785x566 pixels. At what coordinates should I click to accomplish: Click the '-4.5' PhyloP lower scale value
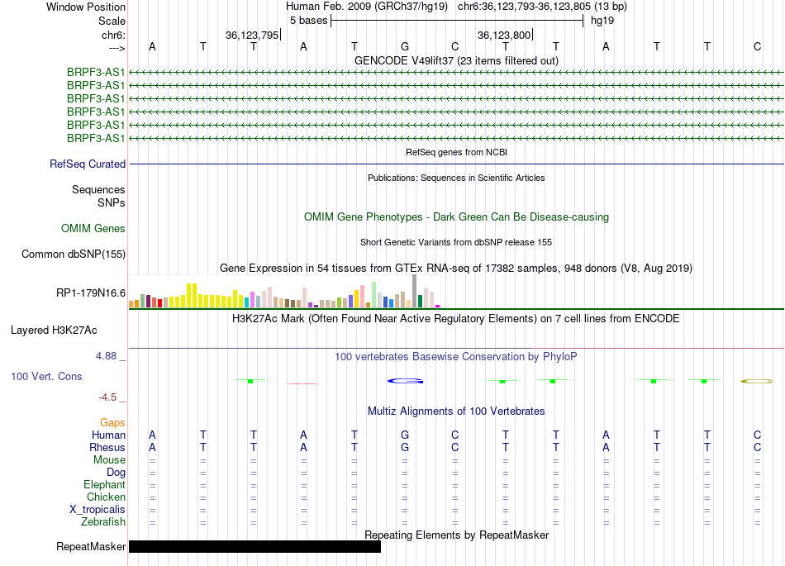pos(107,397)
